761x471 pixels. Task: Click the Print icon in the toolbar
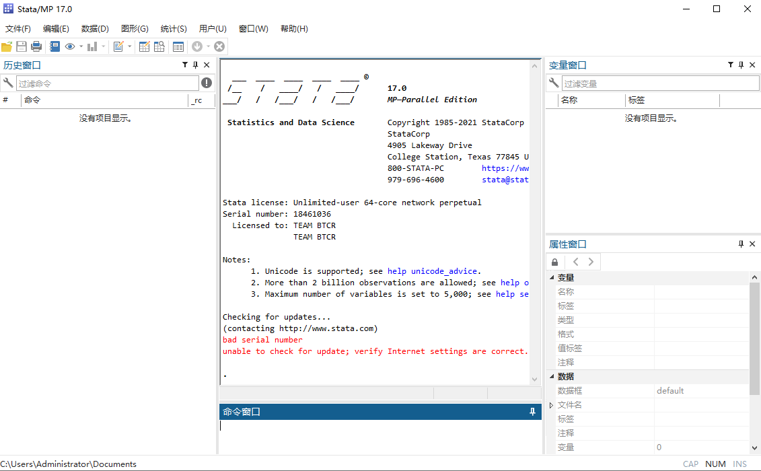[36, 46]
